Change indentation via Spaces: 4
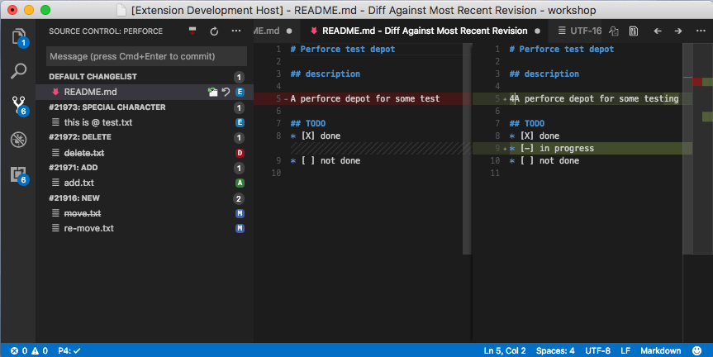This screenshot has height=357, width=713. pyautogui.click(x=555, y=350)
